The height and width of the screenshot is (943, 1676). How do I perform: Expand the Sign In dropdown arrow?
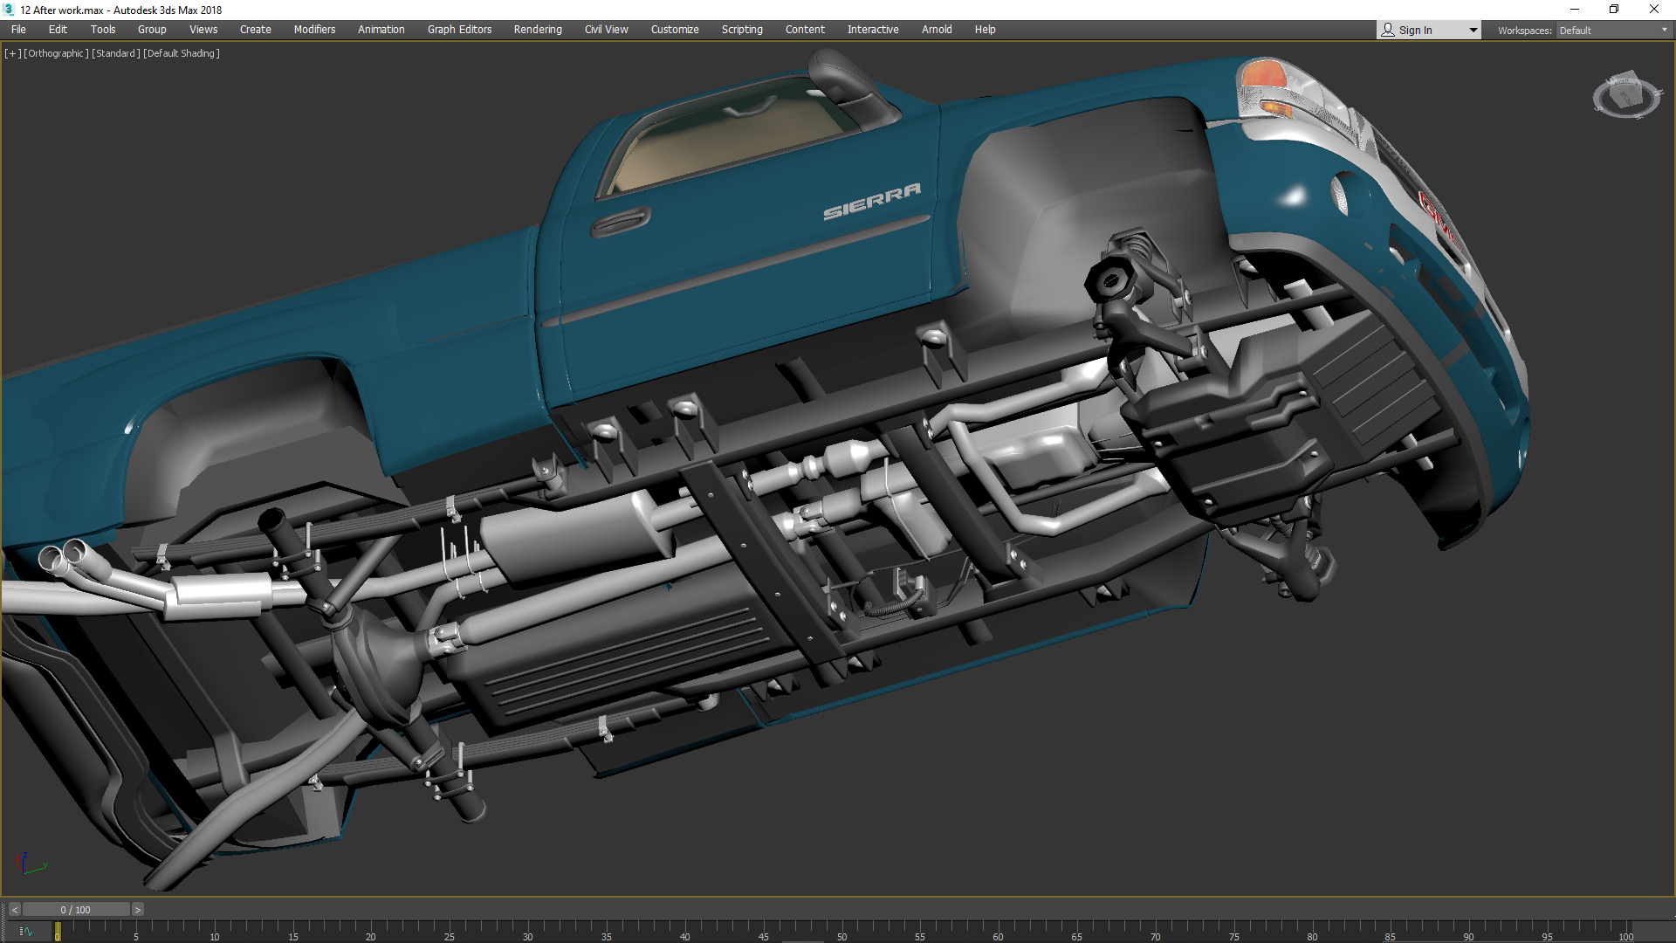(1473, 30)
